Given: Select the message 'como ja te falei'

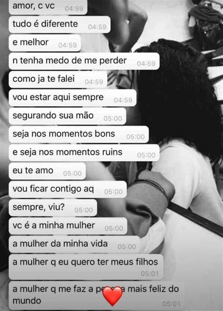Looking at the screenshot, I should [x=58, y=80].
